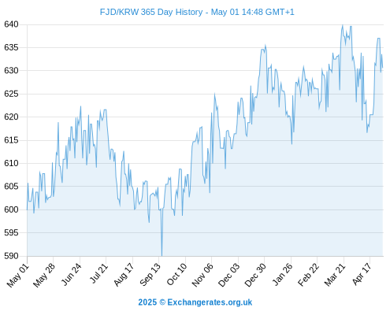Image resolution: width=390 pixels, height=315 pixels.
Task: Click the 615 y-axis value label
Action: click(11, 140)
